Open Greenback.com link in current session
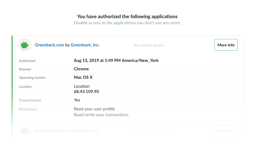 pos(50,45)
